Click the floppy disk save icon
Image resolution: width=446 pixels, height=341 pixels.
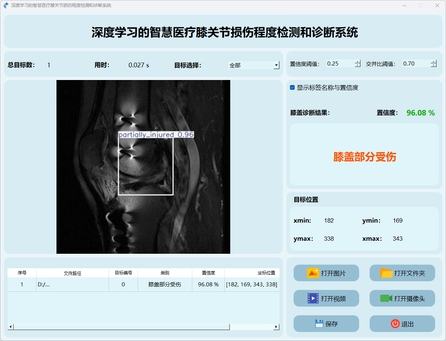point(319,324)
